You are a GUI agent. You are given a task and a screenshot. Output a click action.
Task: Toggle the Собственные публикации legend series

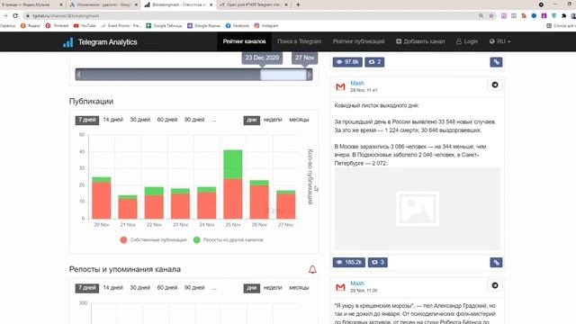[154, 240]
